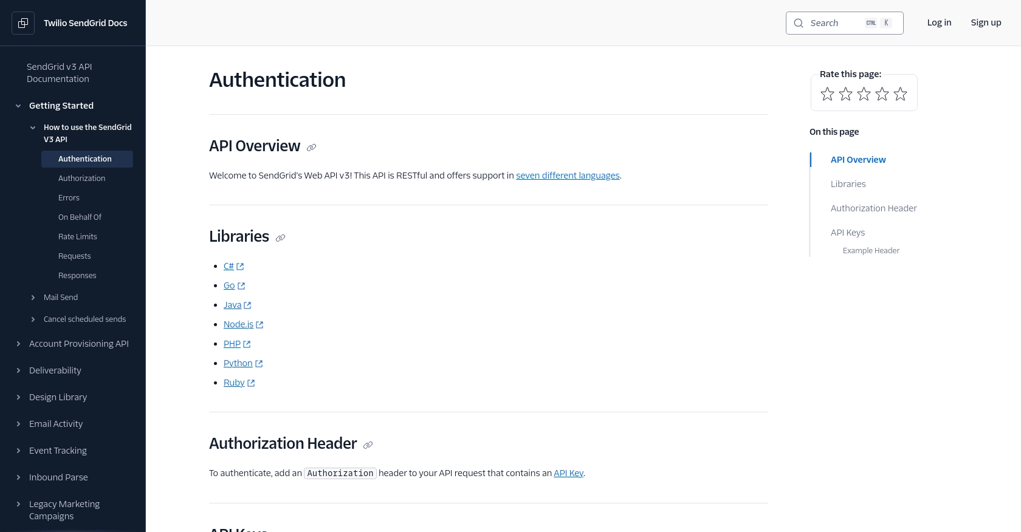
Task: Open the seven different languages link
Action: click(568, 176)
